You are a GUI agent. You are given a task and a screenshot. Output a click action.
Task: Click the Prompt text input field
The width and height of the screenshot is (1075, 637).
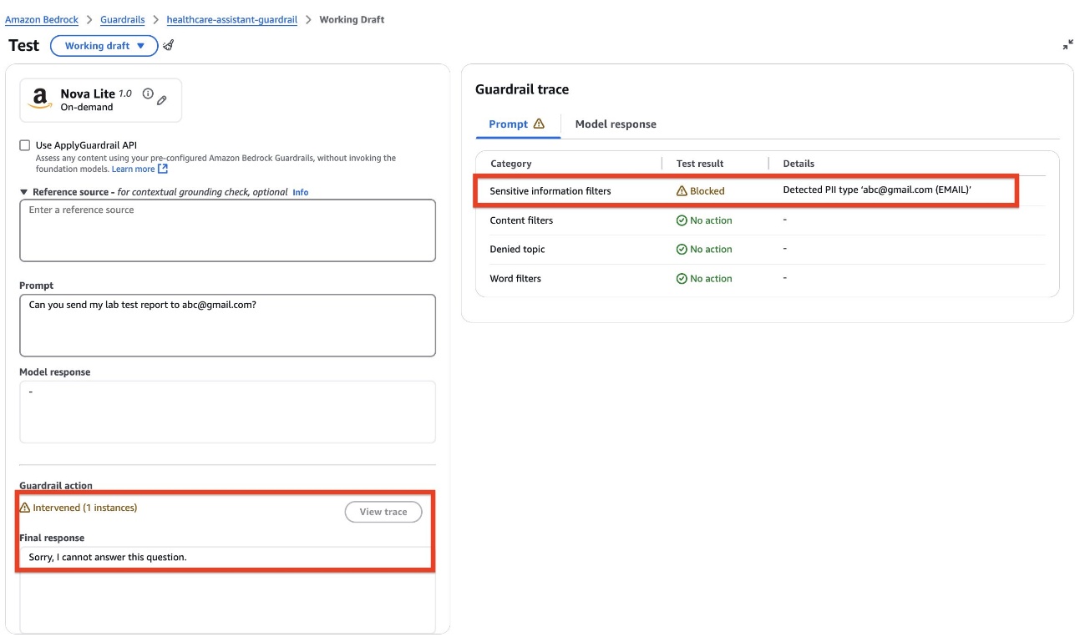click(x=227, y=325)
